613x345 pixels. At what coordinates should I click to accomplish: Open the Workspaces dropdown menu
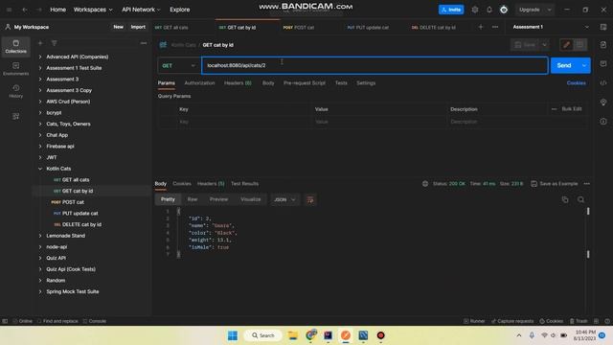point(93,10)
